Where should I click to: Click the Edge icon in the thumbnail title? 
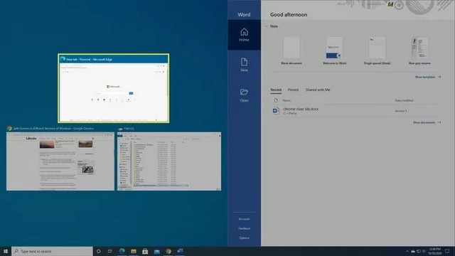point(63,59)
